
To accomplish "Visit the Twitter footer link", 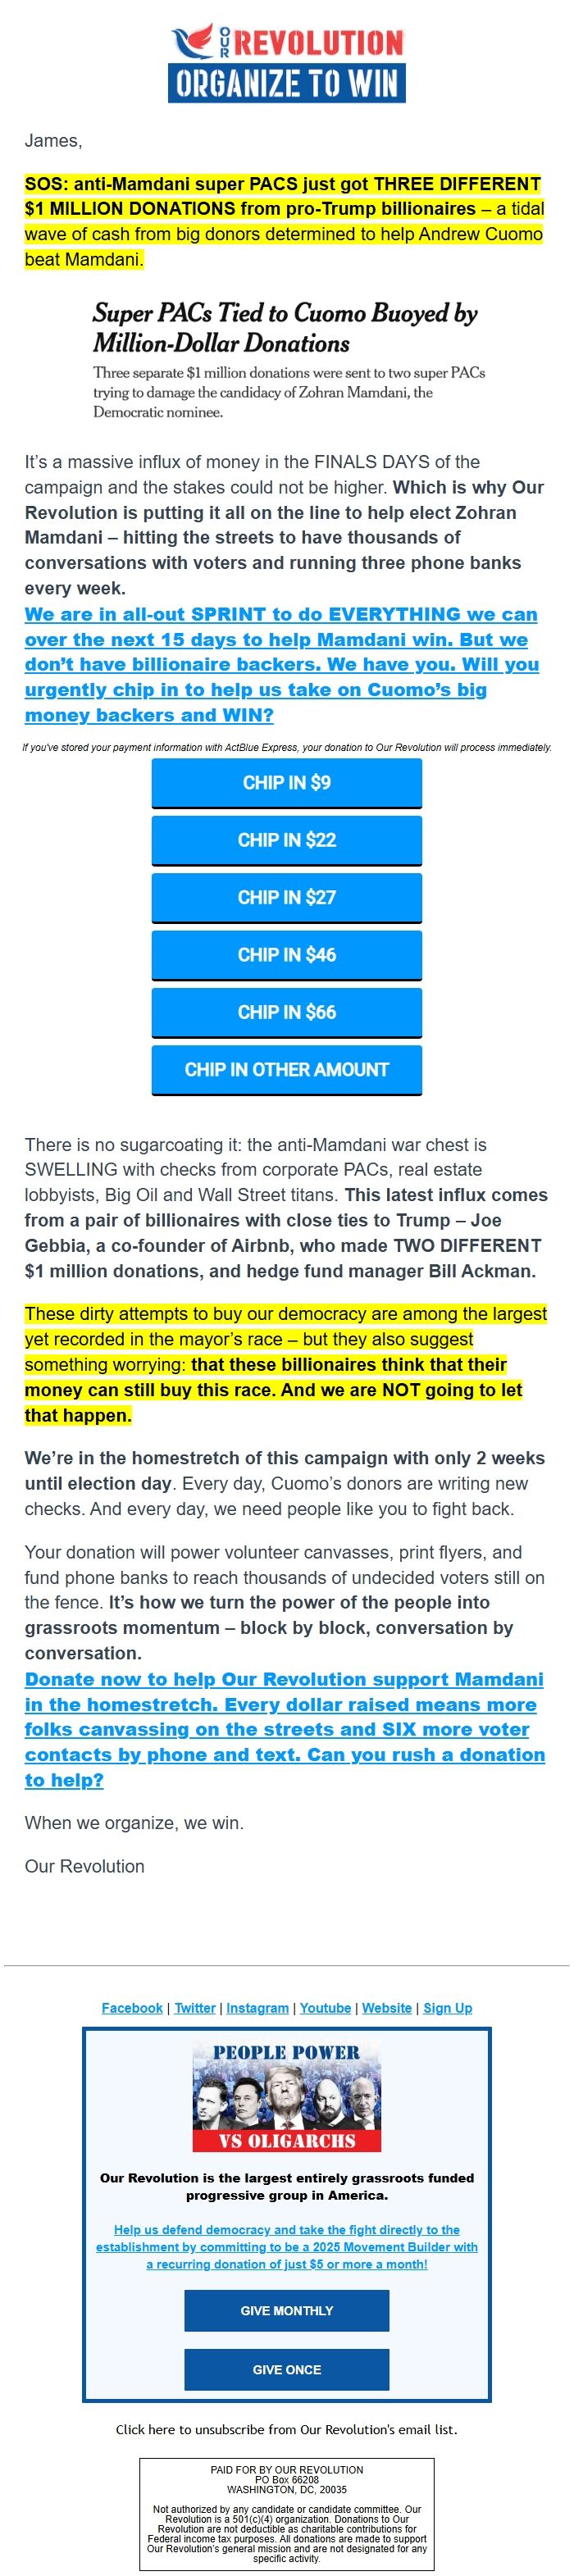I will click(195, 2008).
